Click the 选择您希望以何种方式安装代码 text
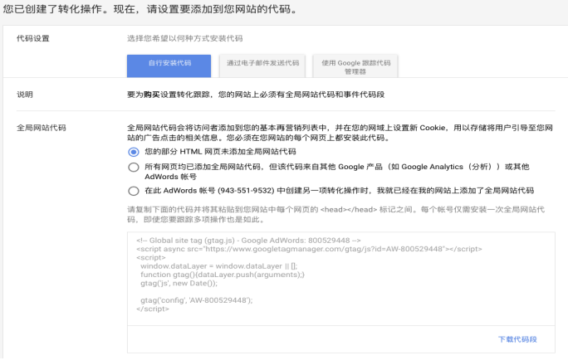This screenshot has height=360, width=568. [x=184, y=38]
